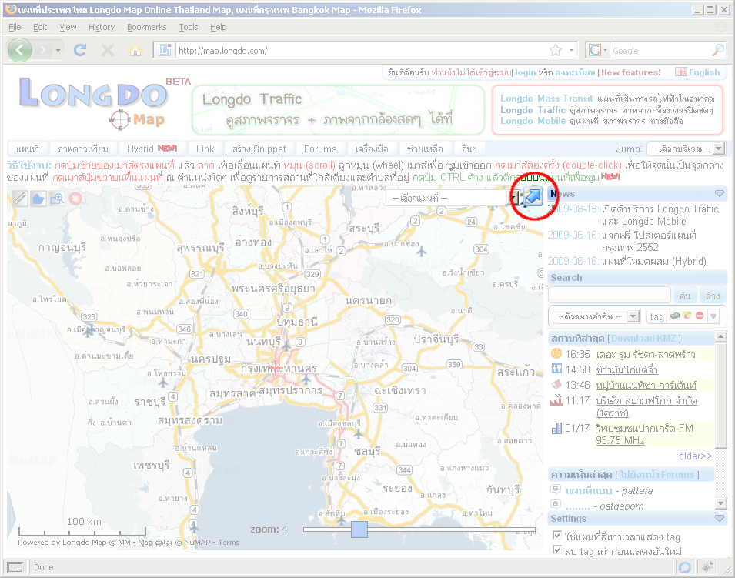Click down arrow of places list scrollbar
Image resolution: width=735 pixels, height=578 pixels.
click(721, 503)
